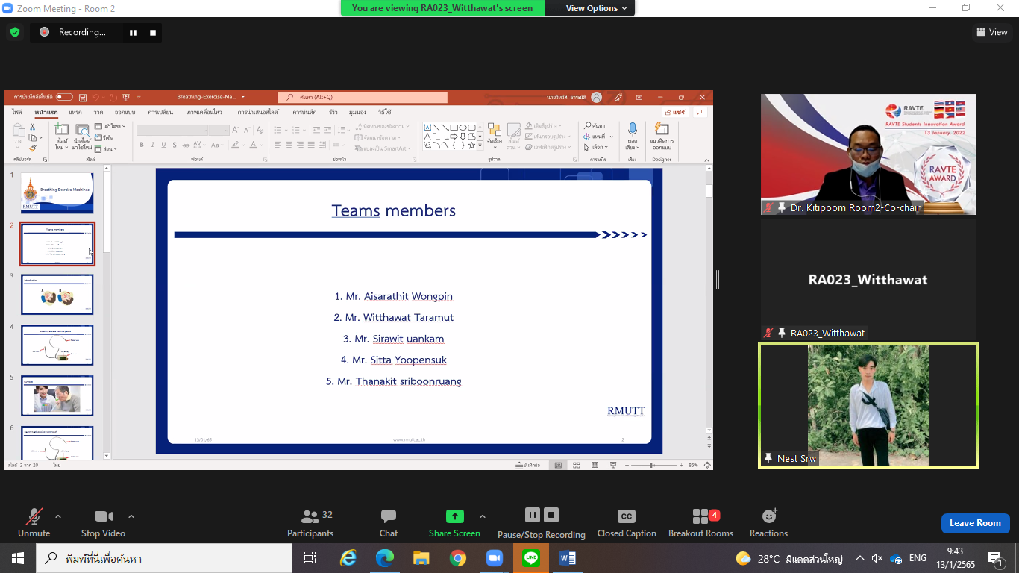Stop the recording via top-left stop button
1019x573 pixels.
point(153,32)
